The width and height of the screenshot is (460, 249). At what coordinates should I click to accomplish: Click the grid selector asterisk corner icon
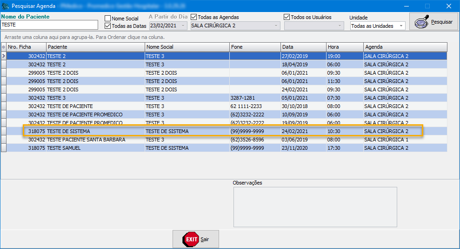(x=3, y=47)
